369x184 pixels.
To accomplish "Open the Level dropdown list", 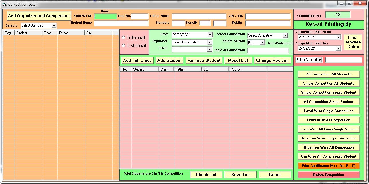I will 210,49.
